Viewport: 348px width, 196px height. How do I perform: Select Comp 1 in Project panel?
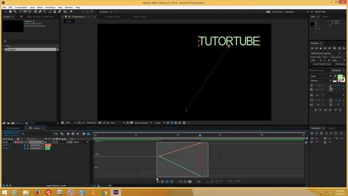coord(30,50)
